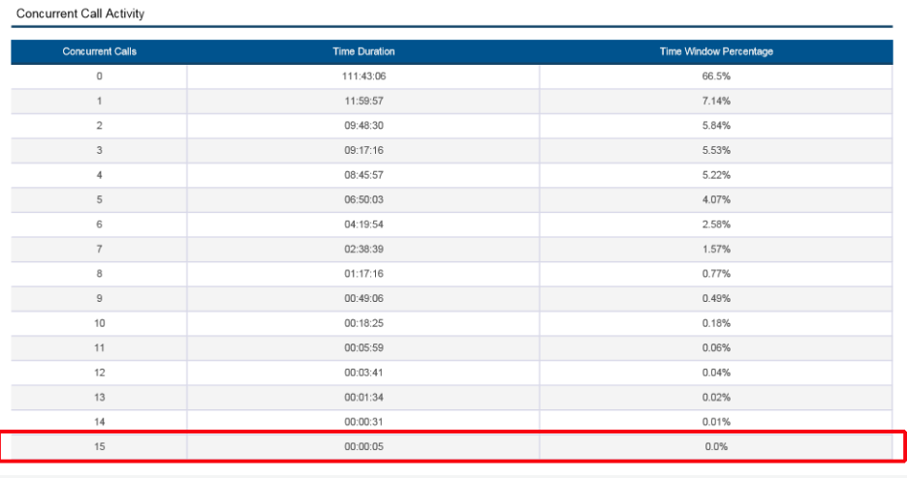Select the 0.77% percentage cell
907x478 pixels.
tap(716, 274)
